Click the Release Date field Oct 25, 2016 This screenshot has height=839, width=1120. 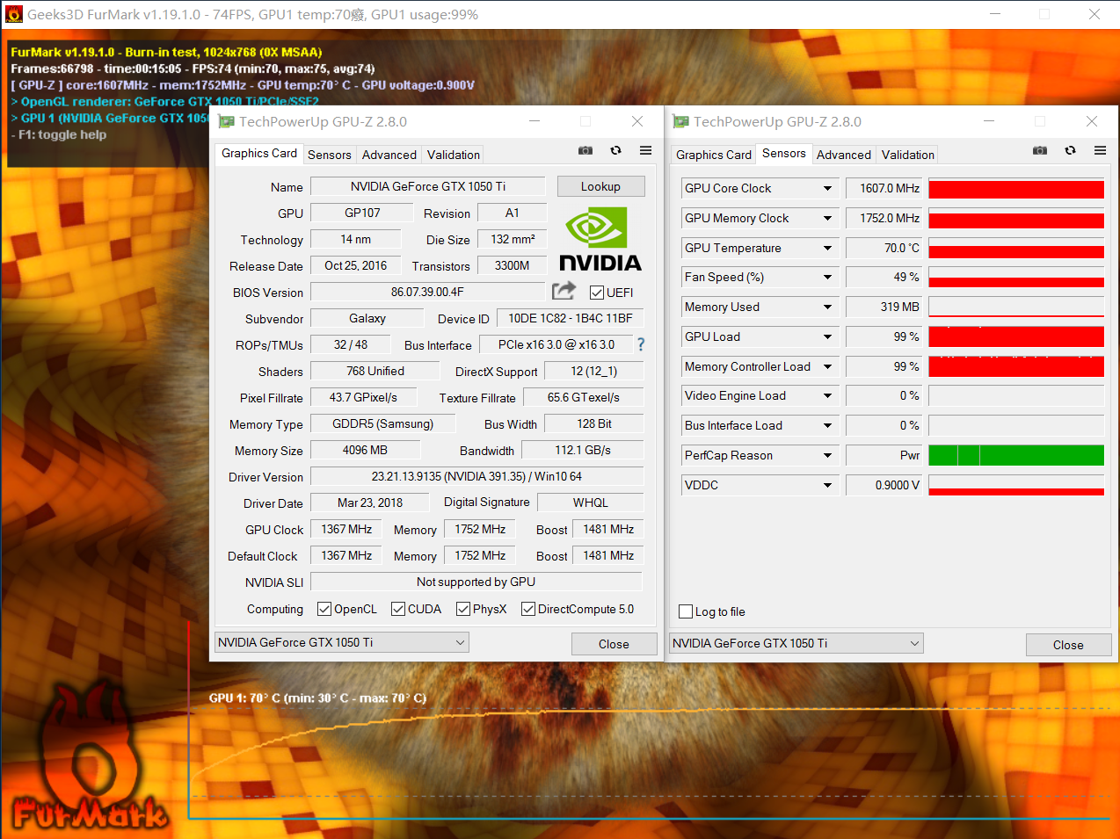coord(356,265)
